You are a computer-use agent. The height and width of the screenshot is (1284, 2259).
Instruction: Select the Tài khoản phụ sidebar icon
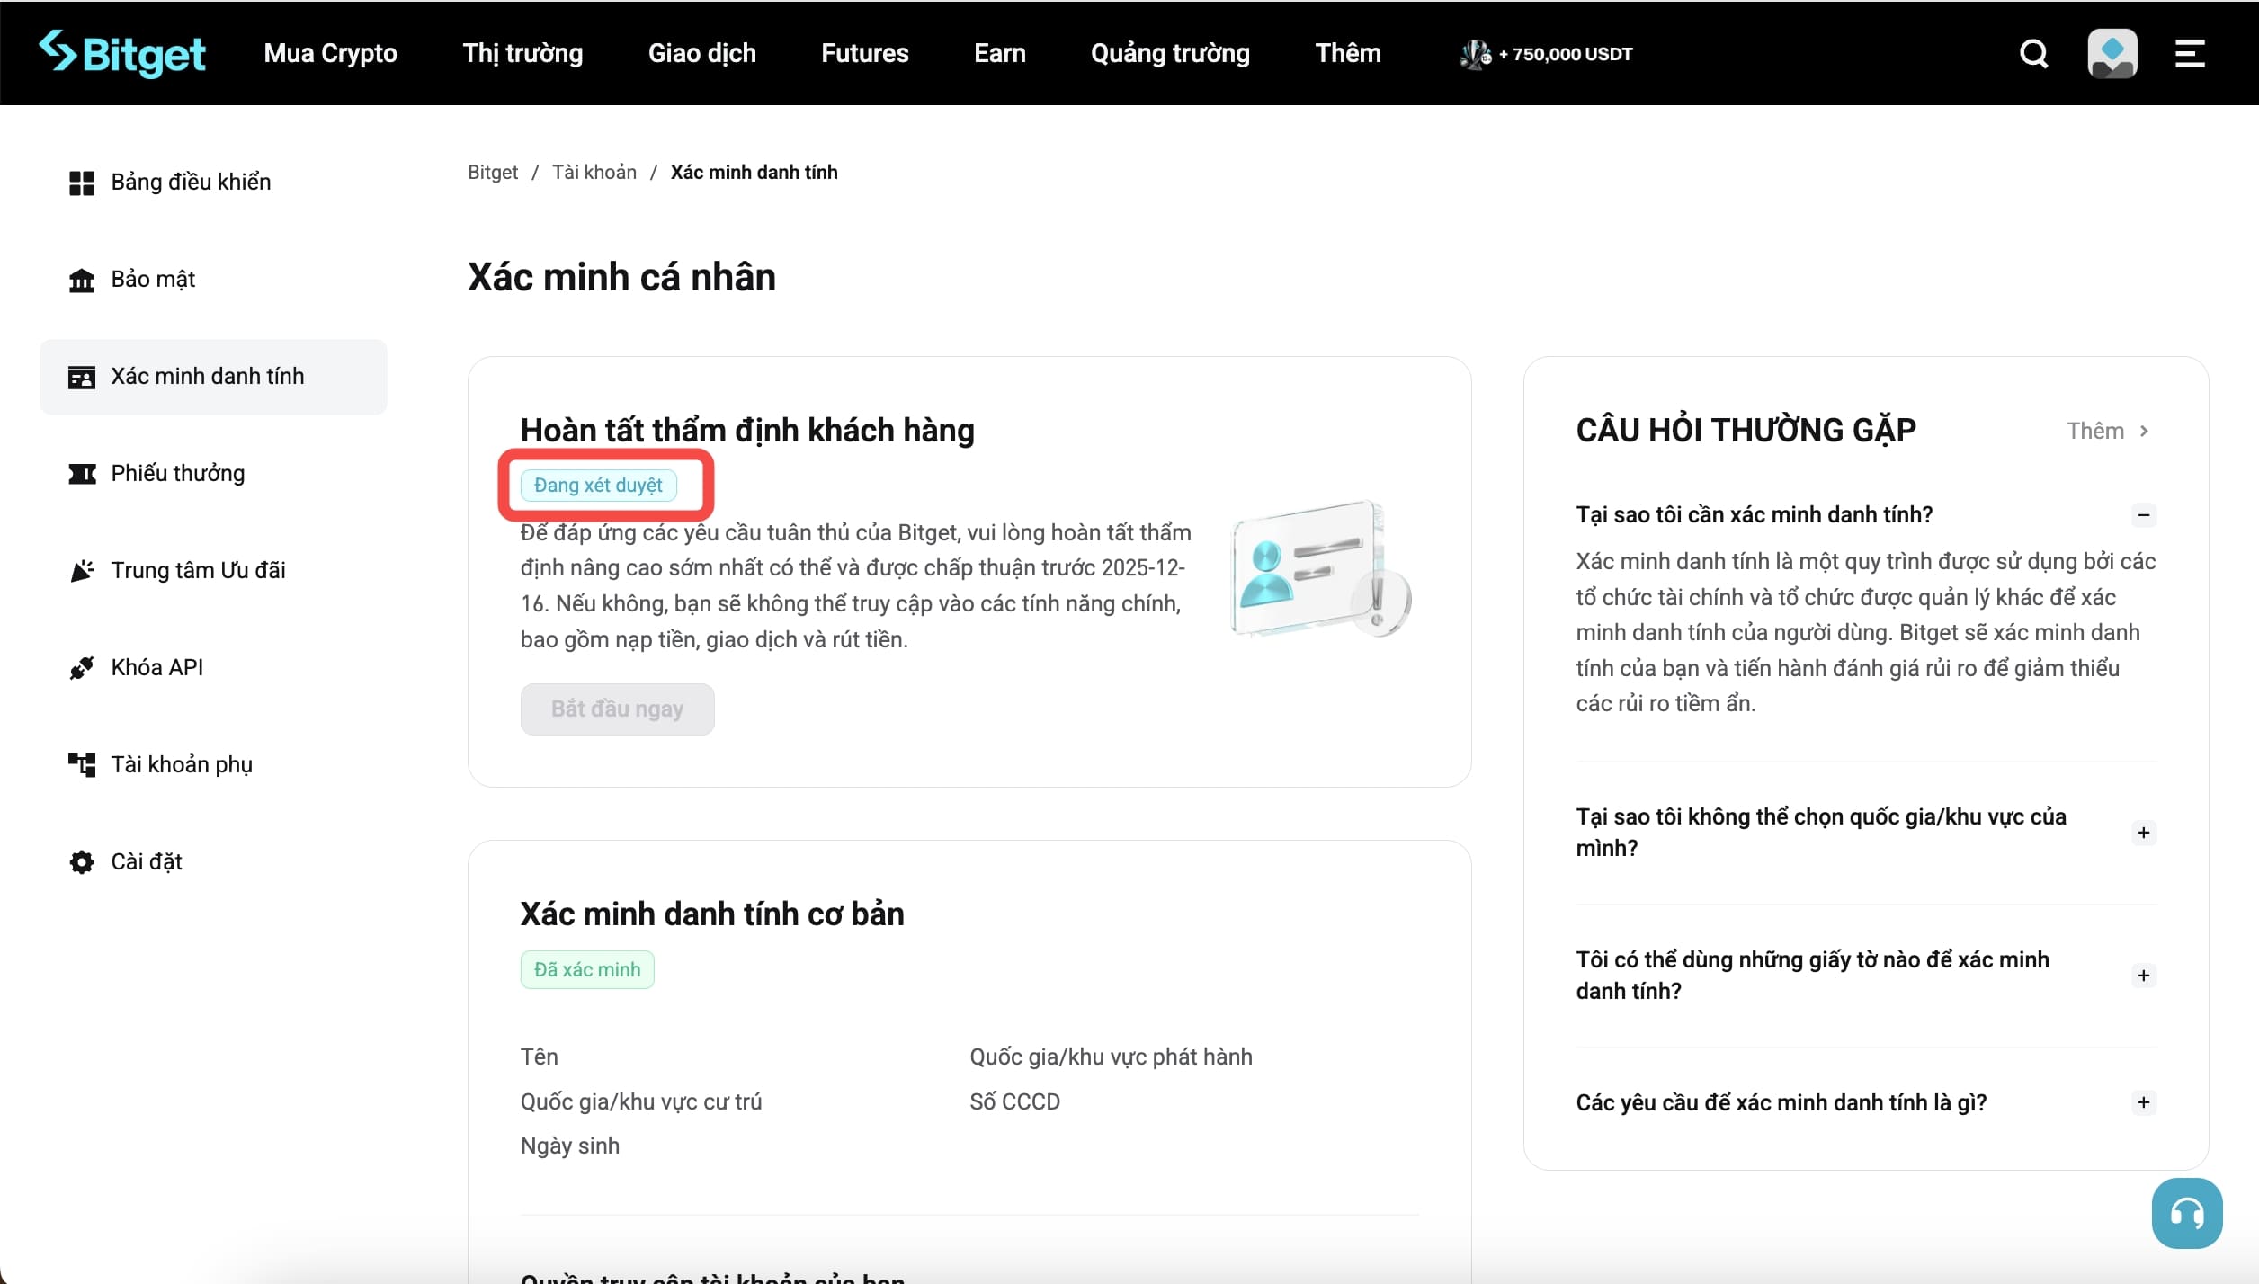pos(81,764)
